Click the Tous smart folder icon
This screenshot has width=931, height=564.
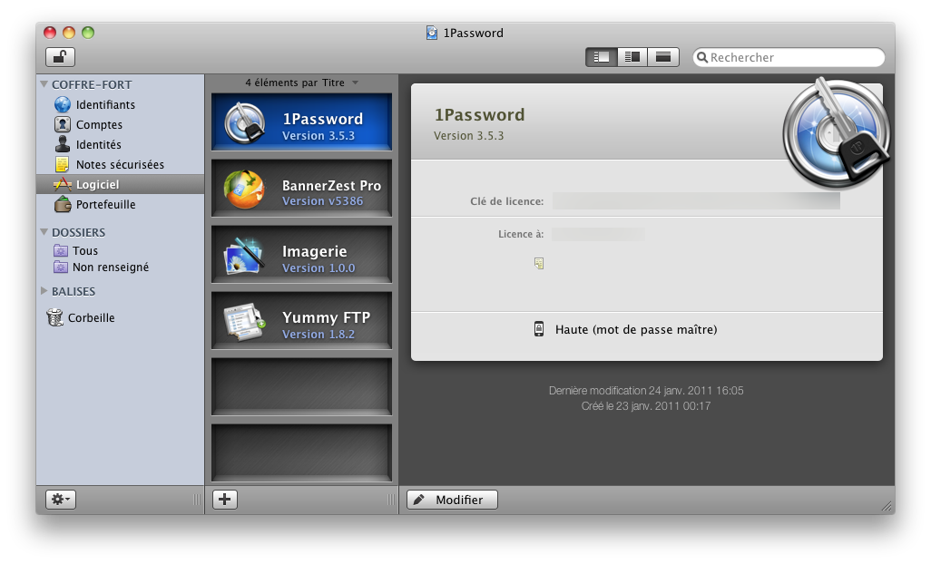pos(61,251)
